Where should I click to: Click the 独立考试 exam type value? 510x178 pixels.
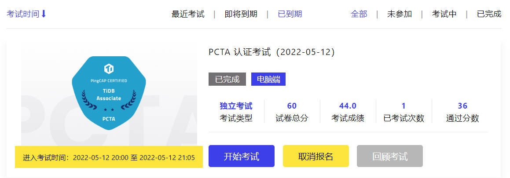236,106
